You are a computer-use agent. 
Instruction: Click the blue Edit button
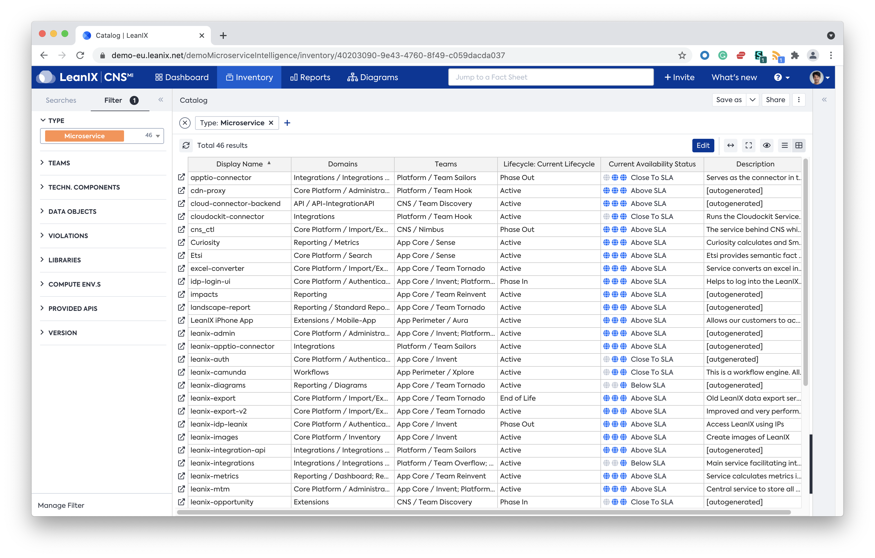point(703,146)
